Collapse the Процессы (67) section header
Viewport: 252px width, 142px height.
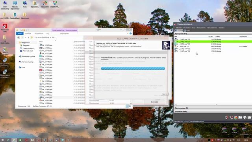point(213,34)
